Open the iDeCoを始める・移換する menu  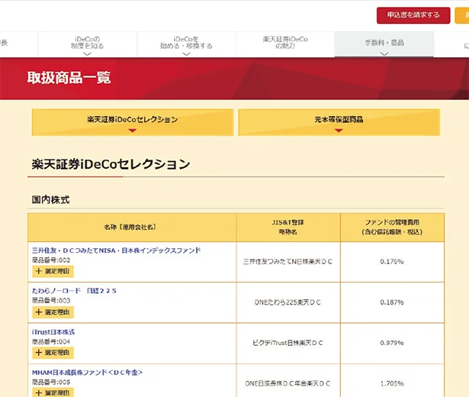coord(186,44)
